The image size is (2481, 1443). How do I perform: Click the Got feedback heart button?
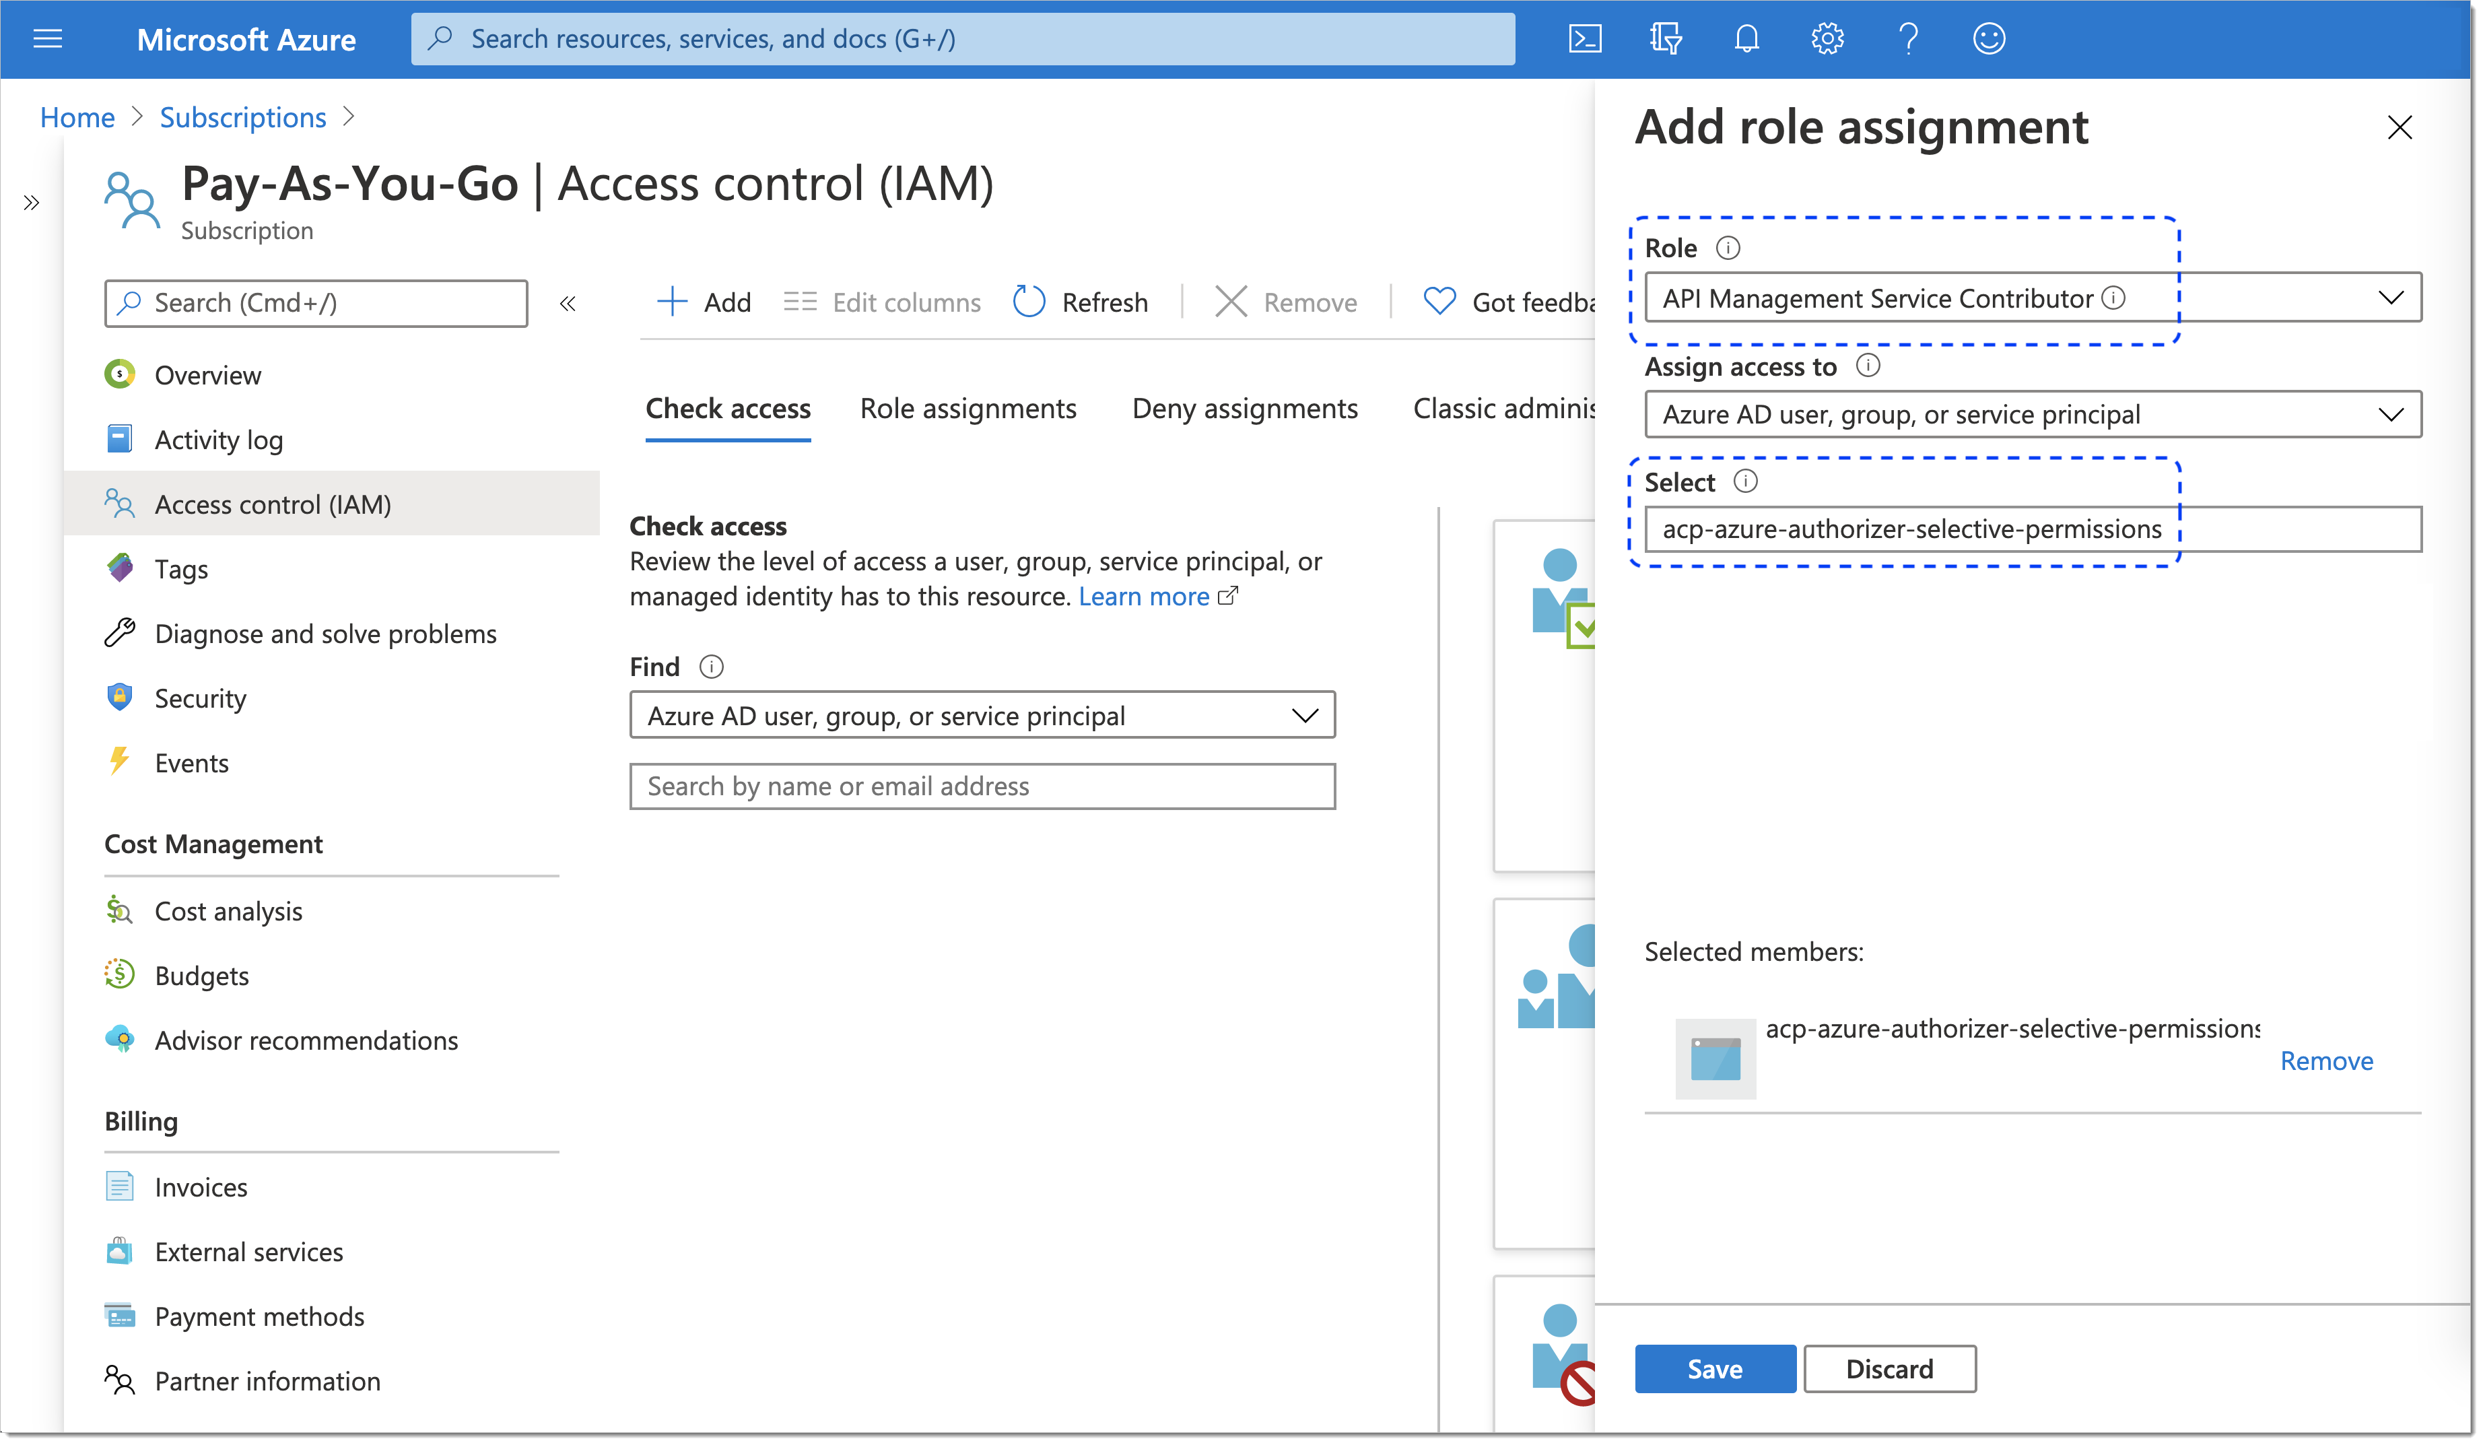pos(1509,302)
